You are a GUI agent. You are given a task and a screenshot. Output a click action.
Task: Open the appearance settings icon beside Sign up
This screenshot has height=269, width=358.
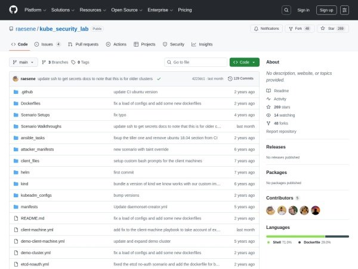pos(344,10)
